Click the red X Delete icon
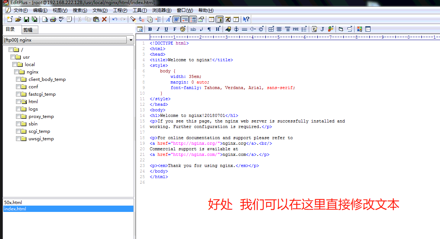The width and height of the screenshot is (440, 239). [104, 19]
